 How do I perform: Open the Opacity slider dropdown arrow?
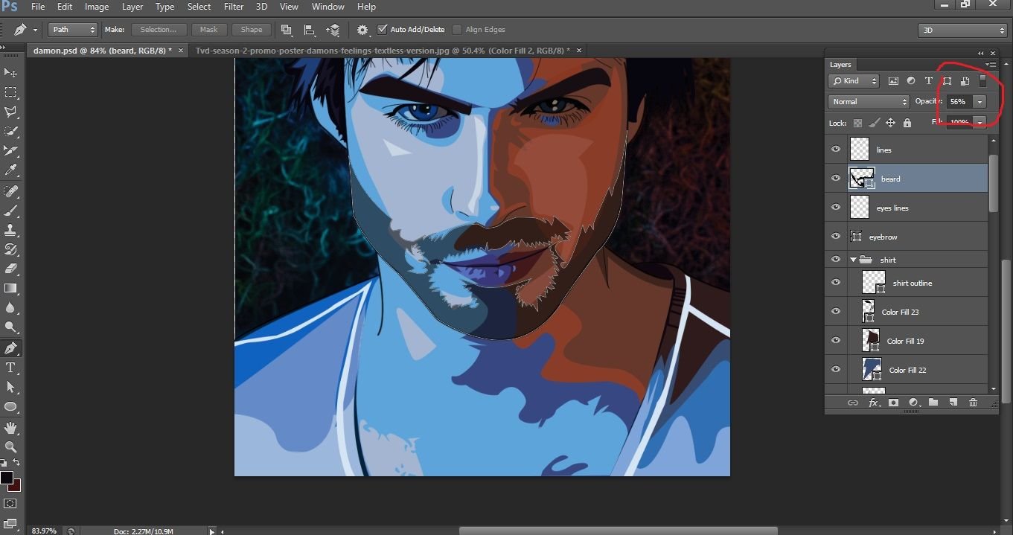coord(980,101)
